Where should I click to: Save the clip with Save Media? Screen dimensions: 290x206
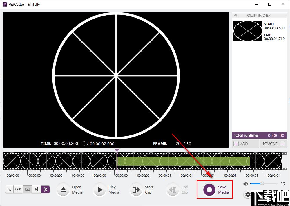point(215,190)
